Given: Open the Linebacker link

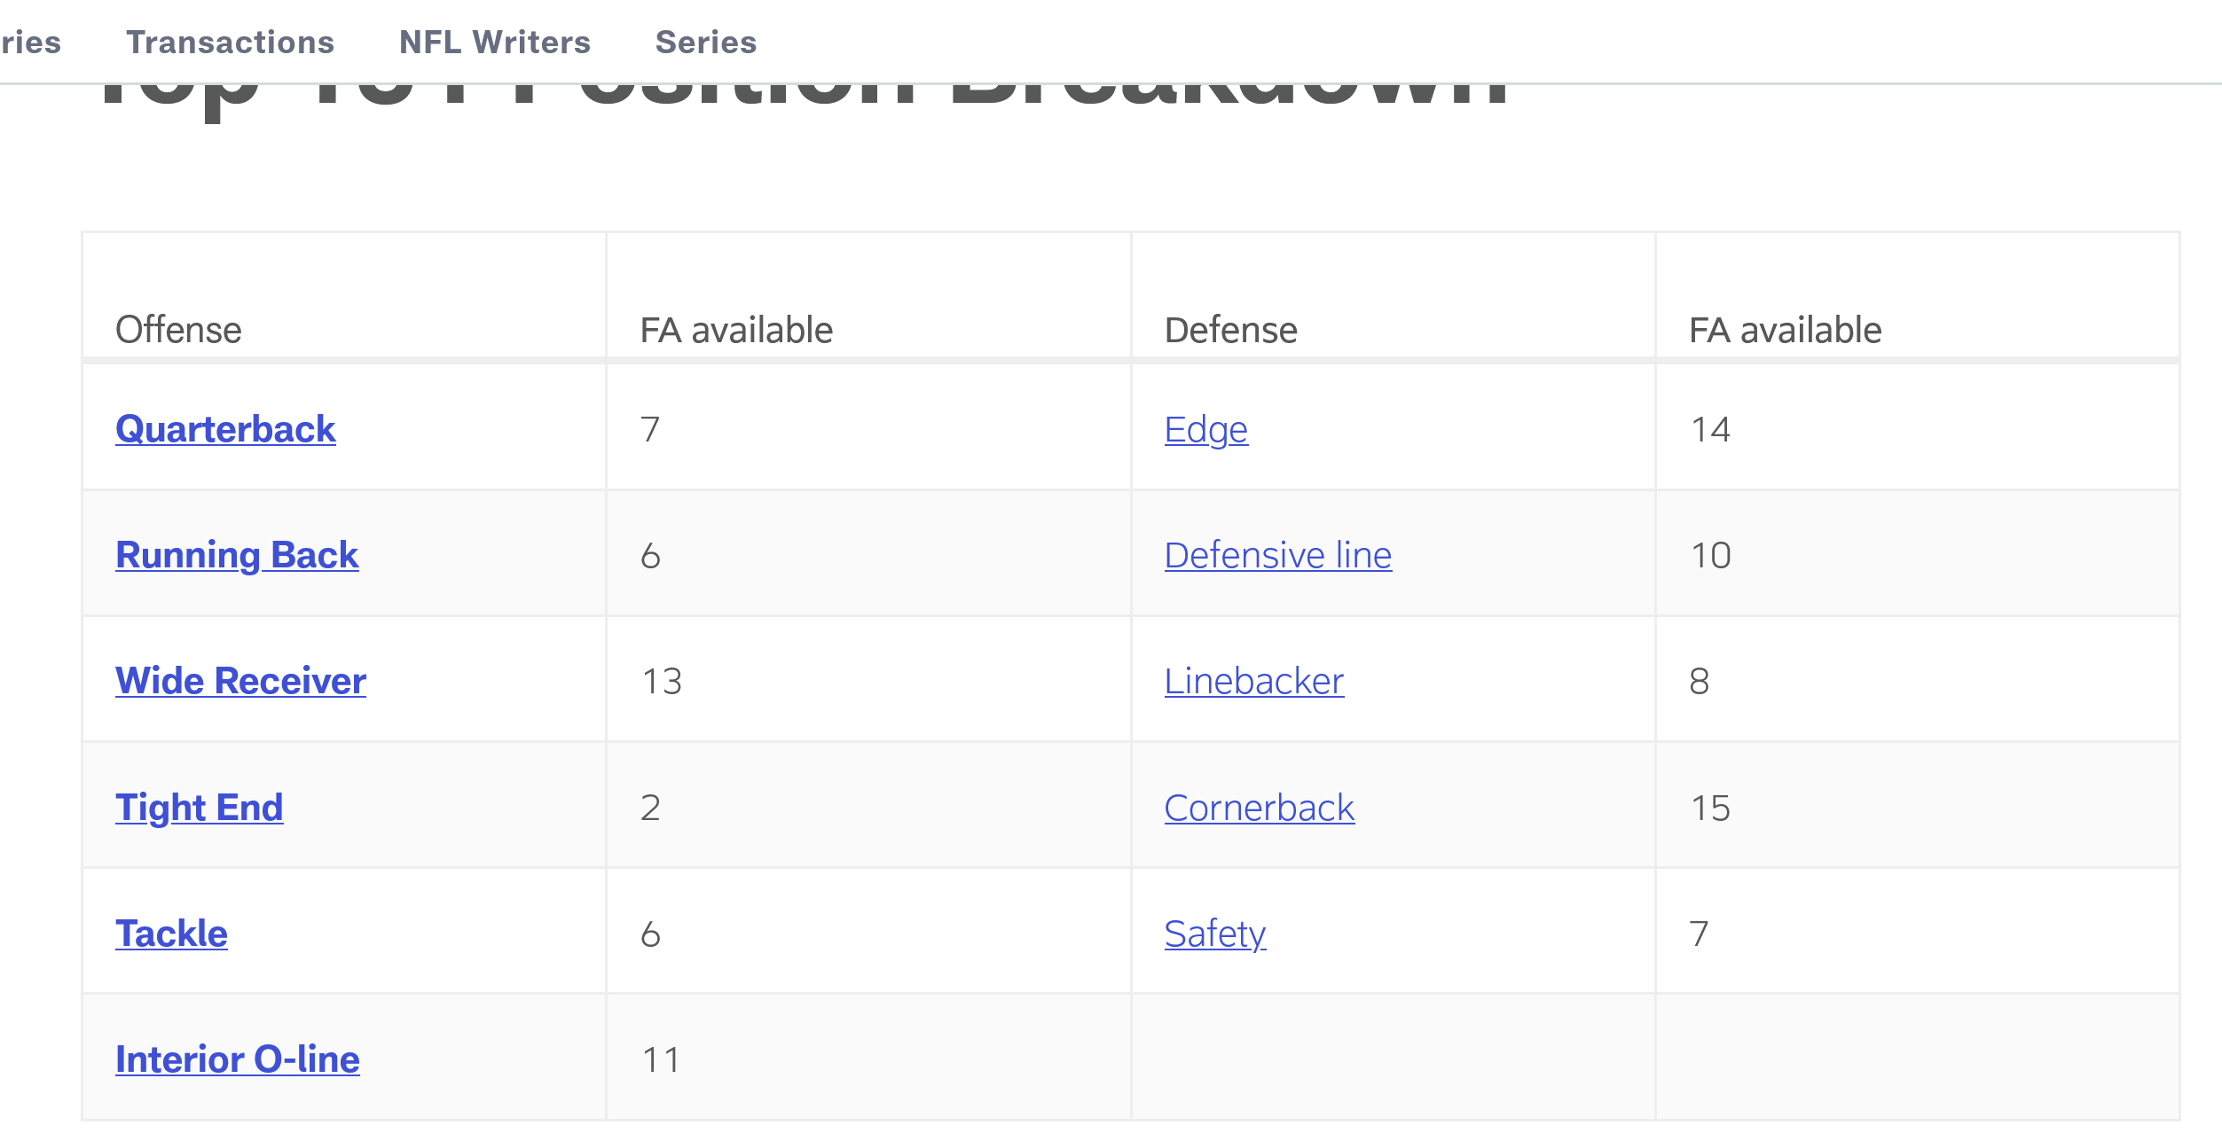Looking at the screenshot, I should pos(1254,682).
